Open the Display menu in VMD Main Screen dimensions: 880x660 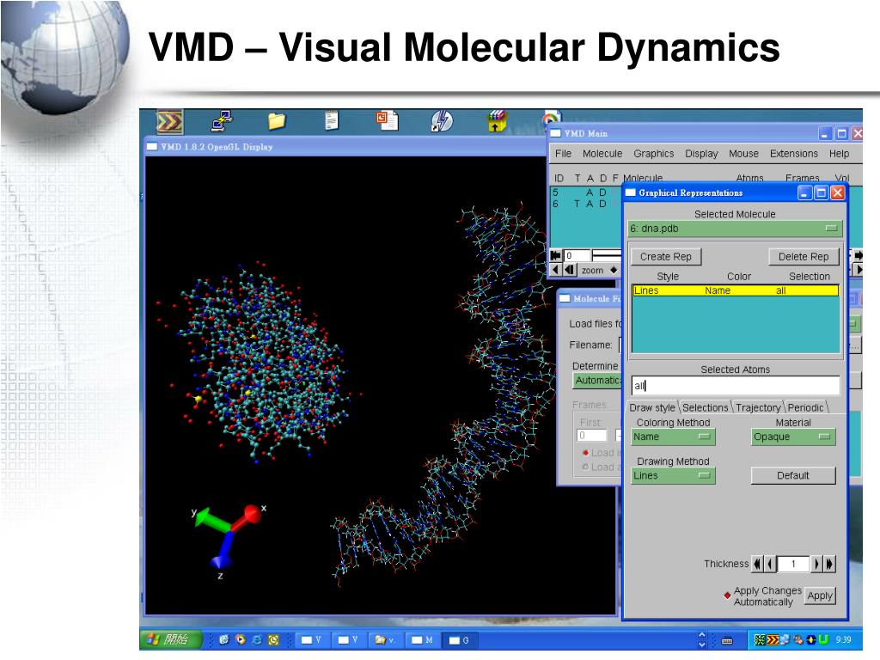point(701,154)
